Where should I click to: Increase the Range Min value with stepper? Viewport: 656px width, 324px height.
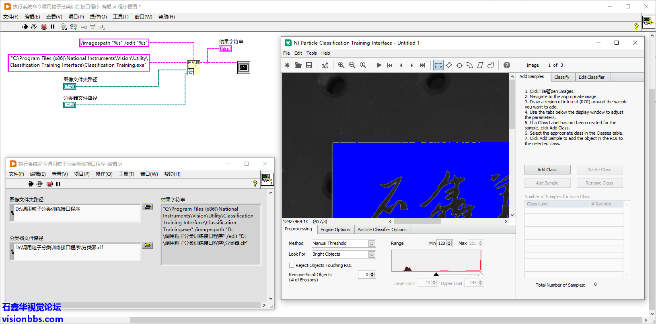coord(449,242)
